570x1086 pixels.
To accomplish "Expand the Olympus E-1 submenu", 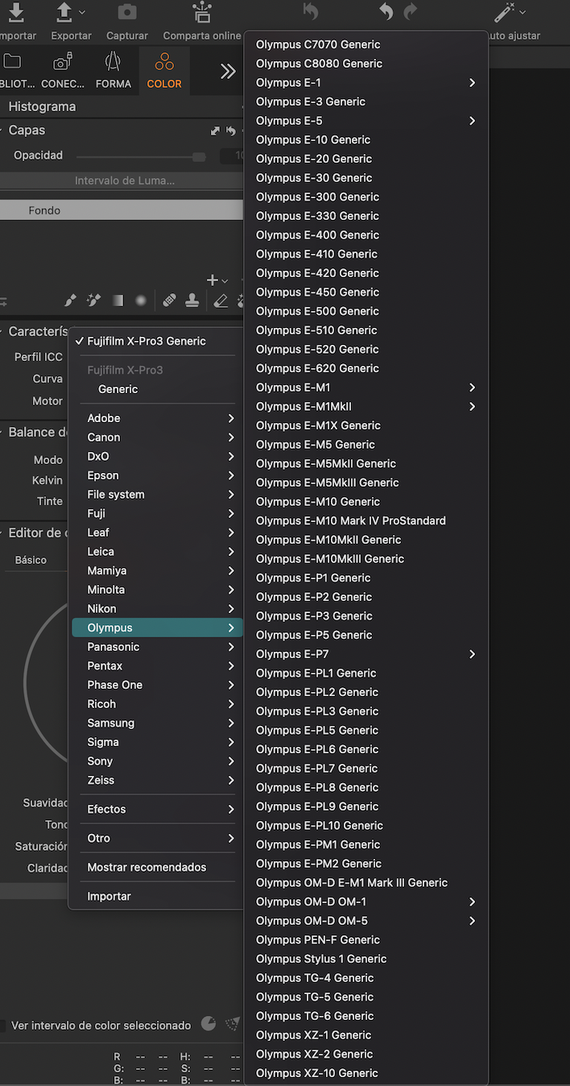I will pyautogui.click(x=366, y=82).
